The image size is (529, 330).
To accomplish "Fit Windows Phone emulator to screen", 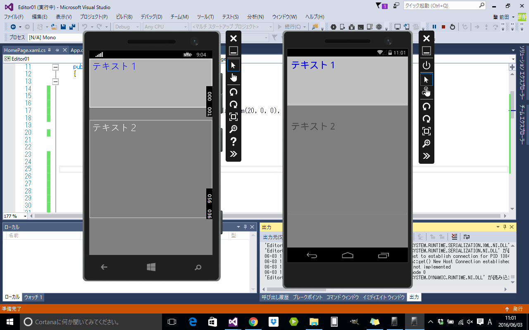I will tap(234, 117).
